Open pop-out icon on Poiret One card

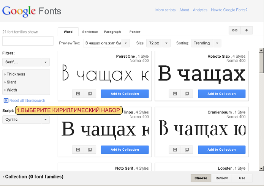pos(90,94)
